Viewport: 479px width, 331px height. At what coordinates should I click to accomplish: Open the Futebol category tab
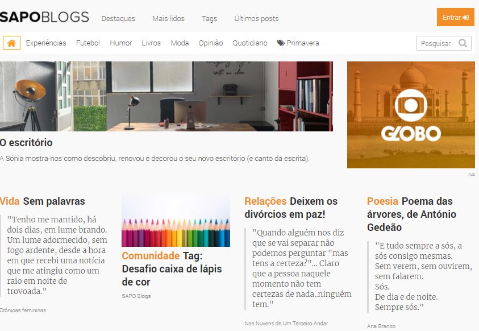pyautogui.click(x=88, y=43)
